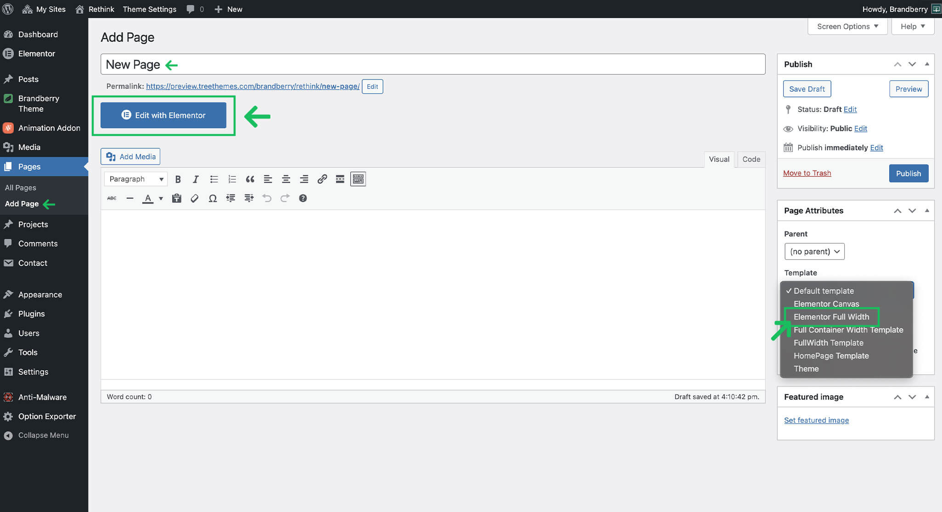942x512 pixels.
Task: Click the Bold formatting icon
Action: coord(178,179)
